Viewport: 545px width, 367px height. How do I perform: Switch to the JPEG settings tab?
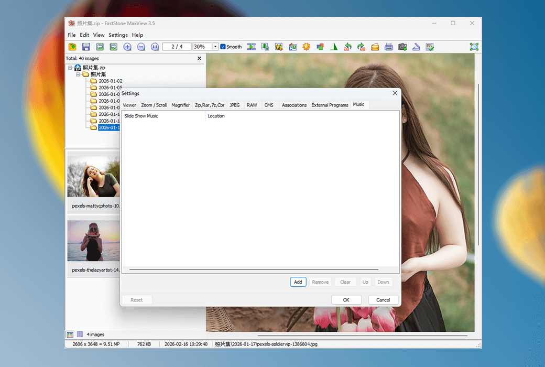coord(234,105)
